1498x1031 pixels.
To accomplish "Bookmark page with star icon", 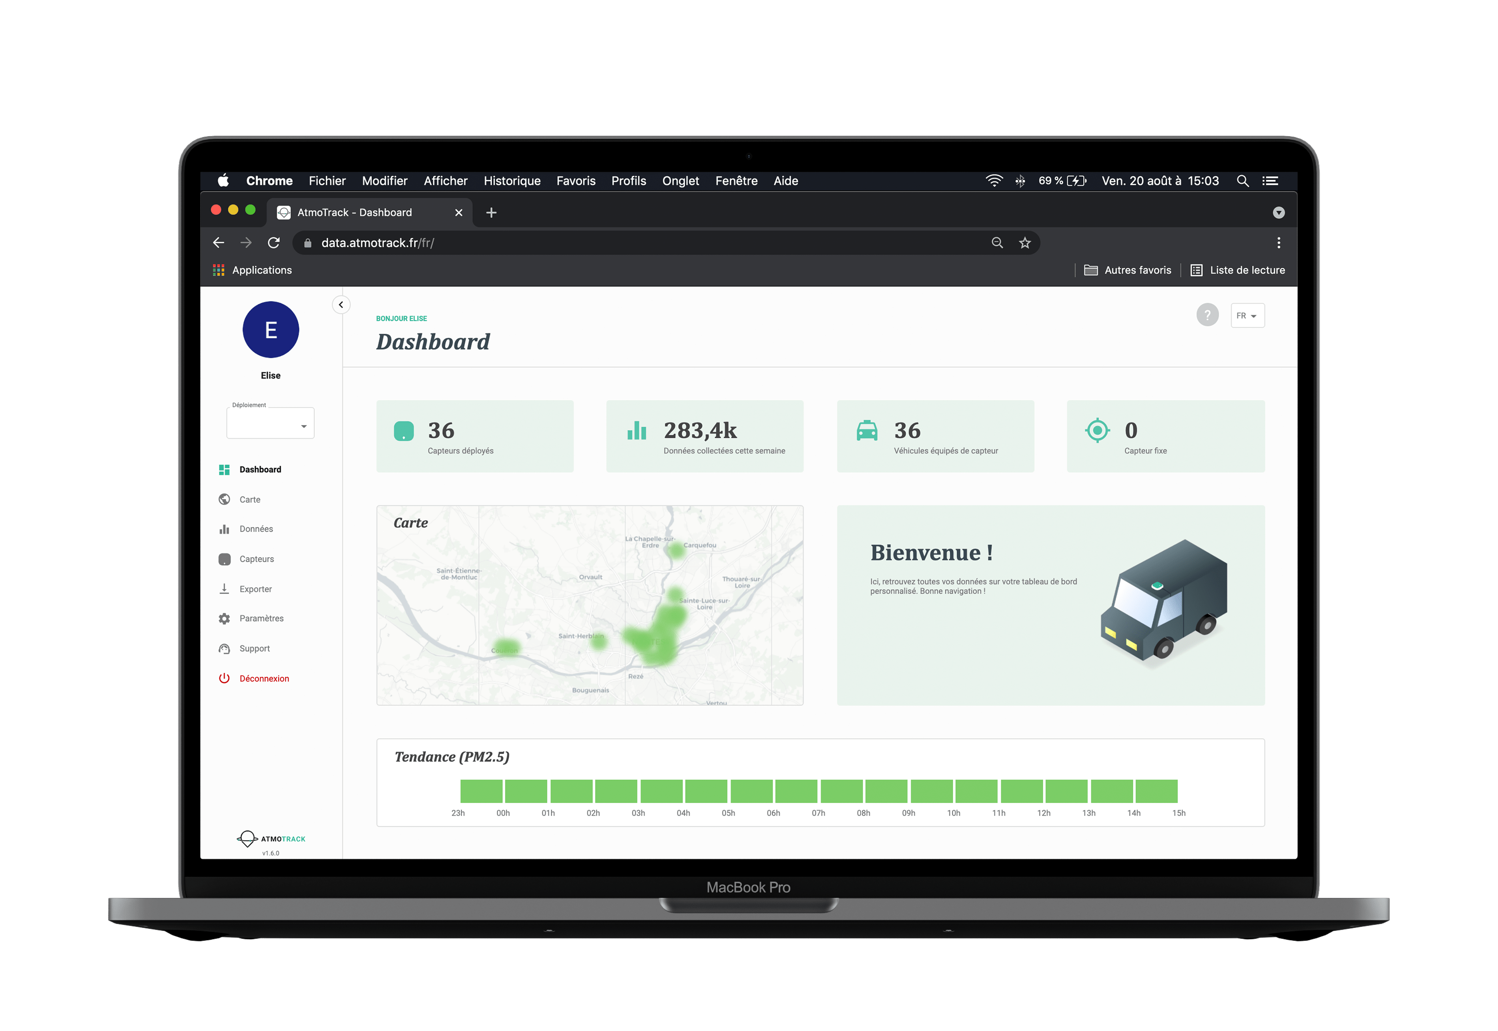I will pyautogui.click(x=1024, y=243).
